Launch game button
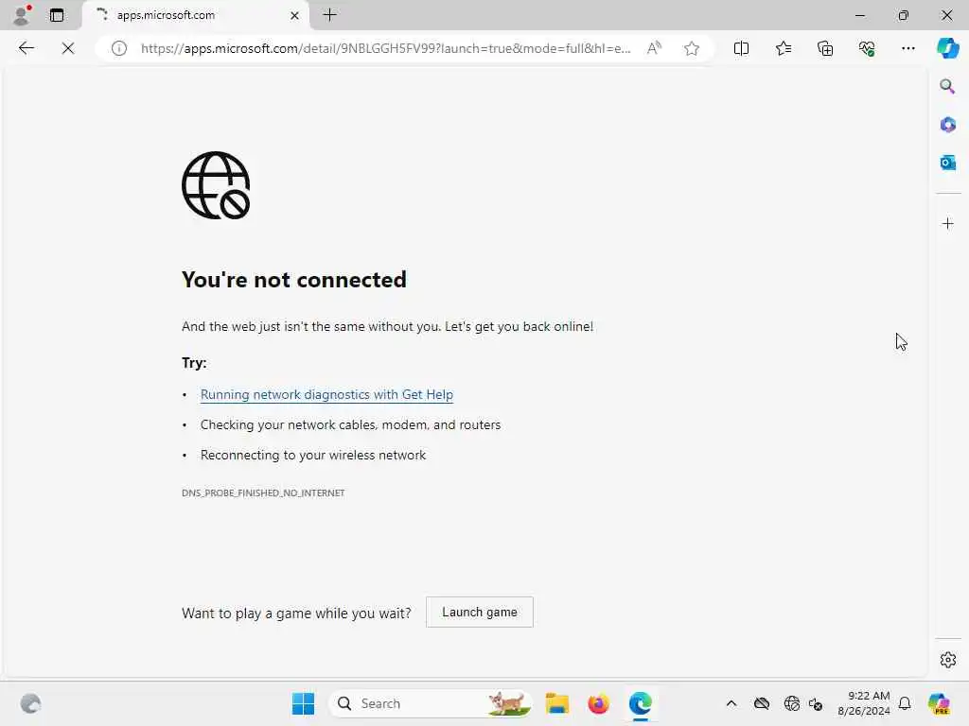Viewport: 969px width, 726px height. pos(480,612)
